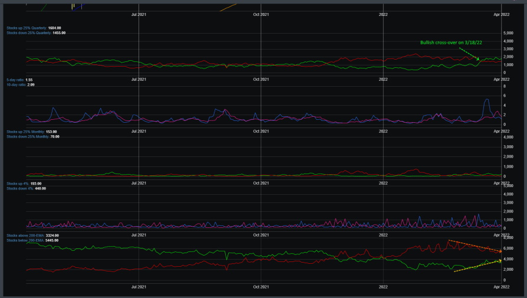Click 'Oct 2021' on the 'Stocks above 200-EMA' row

pyautogui.click(x=261, y=235)
